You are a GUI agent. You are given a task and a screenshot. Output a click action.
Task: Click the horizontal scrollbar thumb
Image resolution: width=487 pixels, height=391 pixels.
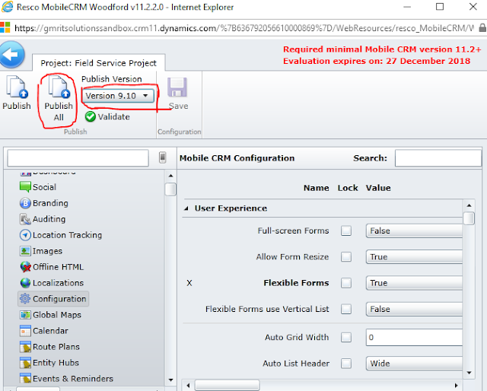[227, 386]
